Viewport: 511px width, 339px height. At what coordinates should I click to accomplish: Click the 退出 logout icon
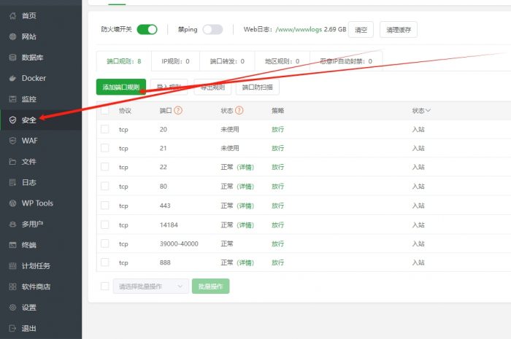click(12, 328)
